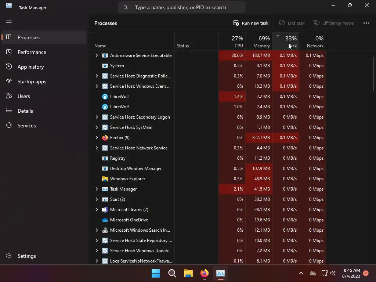The width and height of the screenshot is (376, 282).
Task: Sort by the Status column header
Action: 197,41
